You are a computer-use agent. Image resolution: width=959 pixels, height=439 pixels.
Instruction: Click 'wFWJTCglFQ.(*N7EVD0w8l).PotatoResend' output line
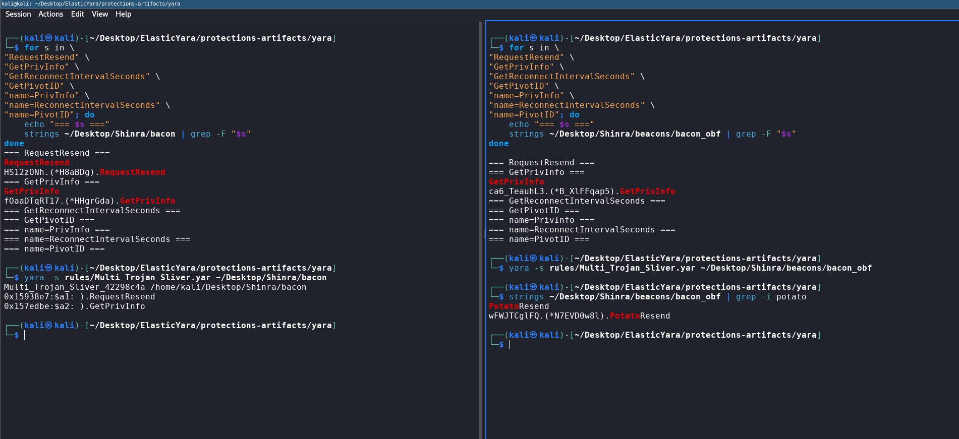pyautogui.click(x=580, y=316)
